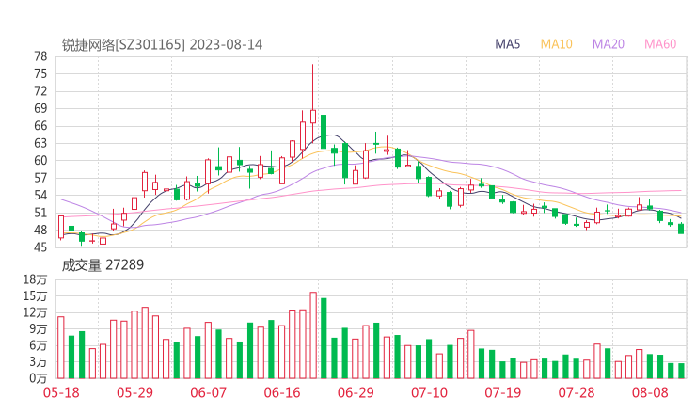696x414 pixels.
Task: Click the 72 price axis label
Action: [40, 91]
